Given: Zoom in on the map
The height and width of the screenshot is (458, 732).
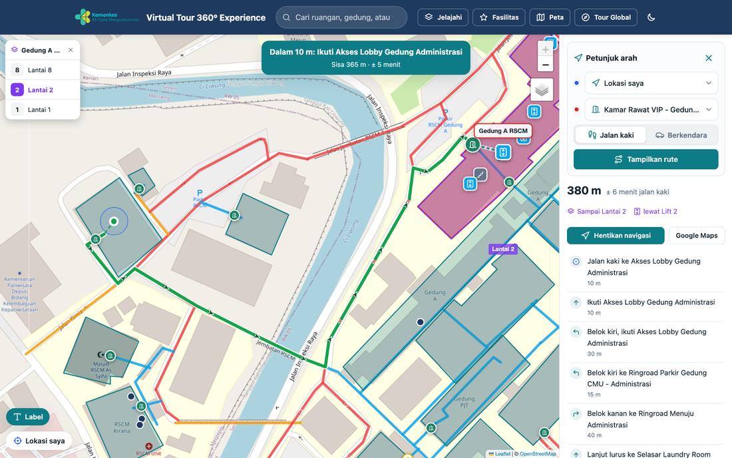Looking at the screenshot, I should pos(545,49).
